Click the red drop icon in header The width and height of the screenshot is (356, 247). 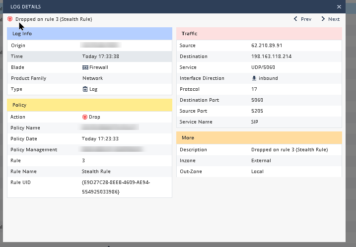[x=10, y=19]
